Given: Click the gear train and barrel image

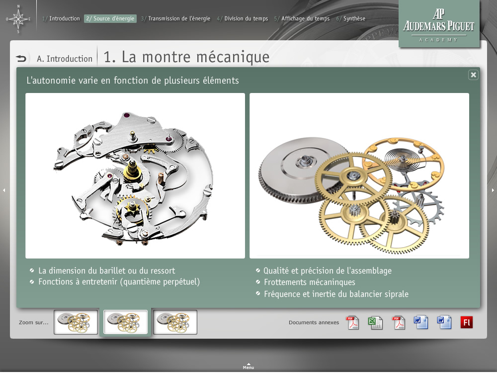Looking at the screenshot, I should pos(359,176).
